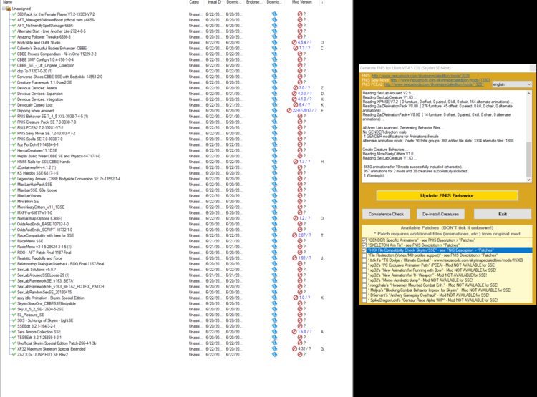Screen dimensions: 537x397
Task: Sort by the Mod Version column header
Action: tap(301, 2)
